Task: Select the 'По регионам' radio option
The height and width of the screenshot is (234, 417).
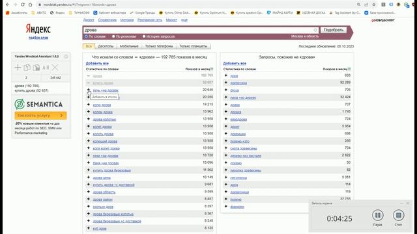Action: 113,36
